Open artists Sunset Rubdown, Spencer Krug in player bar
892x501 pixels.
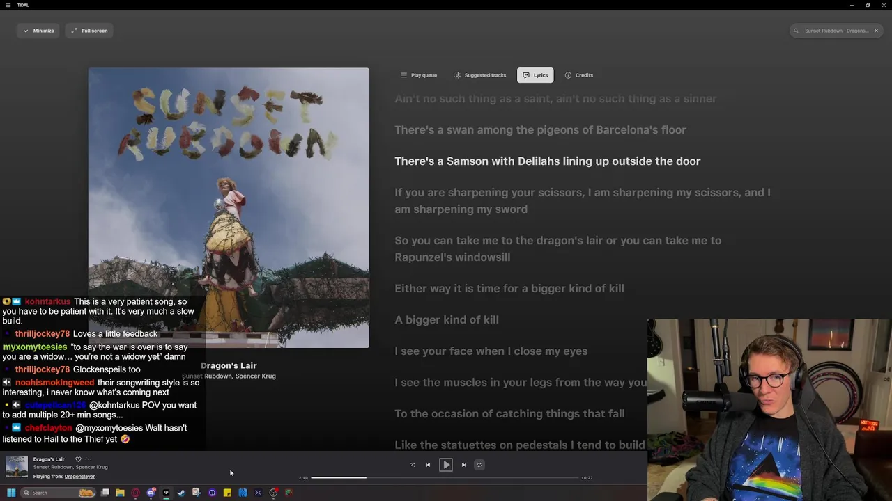(70, 467)
